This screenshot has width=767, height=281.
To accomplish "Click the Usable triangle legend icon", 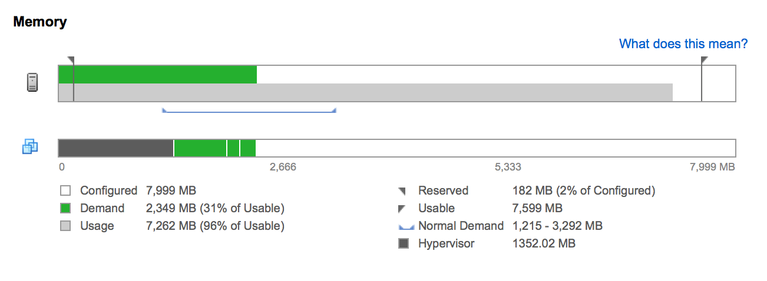I will pyautogui.click(x=402, y=208).
